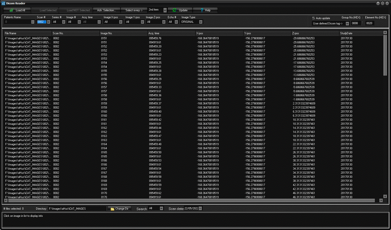Image resolution: width=391 pixels, height=230 pixels.
Task: Click the list's scroll-down arrow
Action: pos(385,196)
